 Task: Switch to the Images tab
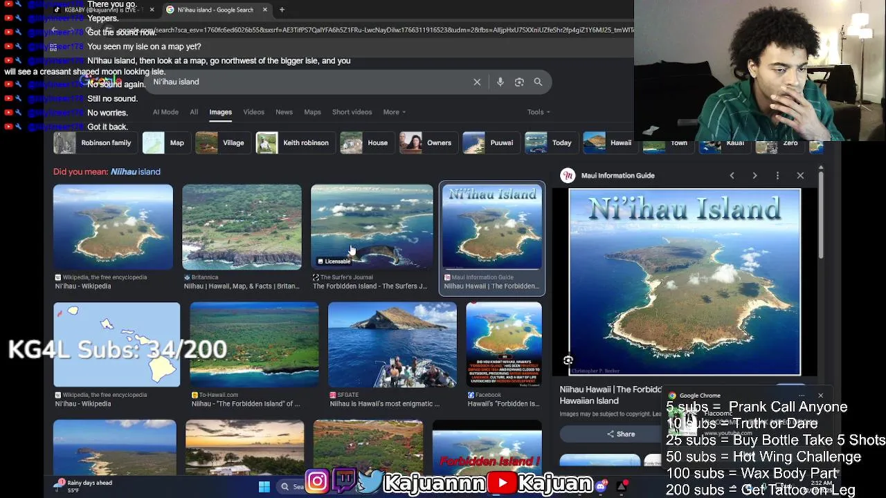pyautogui.click(x=220, y=112)
